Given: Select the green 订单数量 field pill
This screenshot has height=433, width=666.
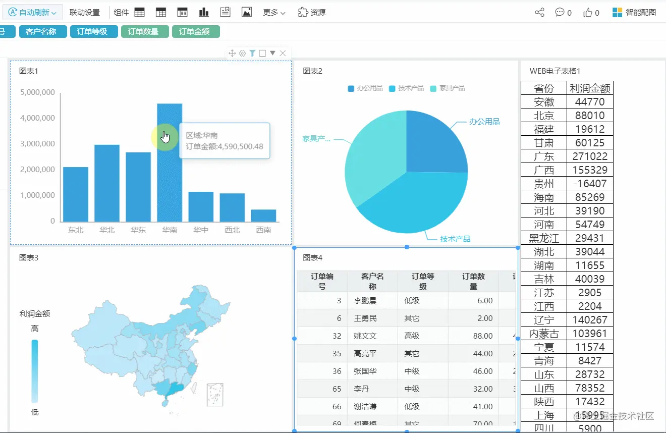Looking at the screenshot, I should tap(145, 32).
